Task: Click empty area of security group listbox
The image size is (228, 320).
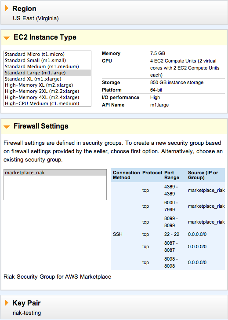Action: pyautogui.click(x=55, y=188)
